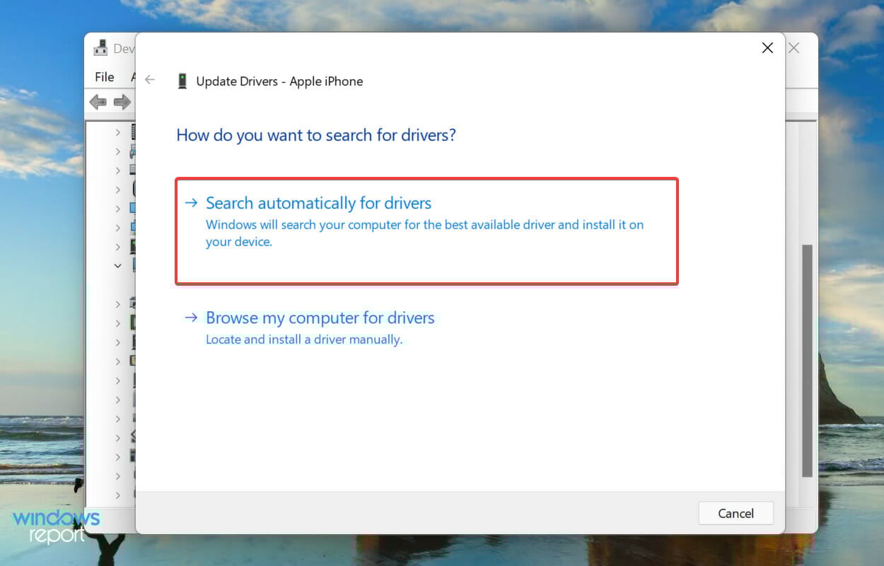
Task: Open the File menu
Action: (104, 77)
